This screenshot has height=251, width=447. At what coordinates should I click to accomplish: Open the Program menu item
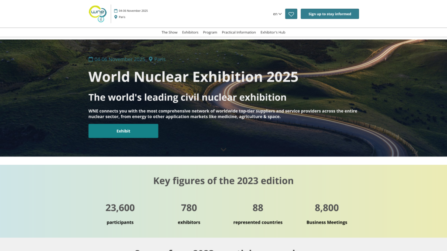tap(210, 32)
